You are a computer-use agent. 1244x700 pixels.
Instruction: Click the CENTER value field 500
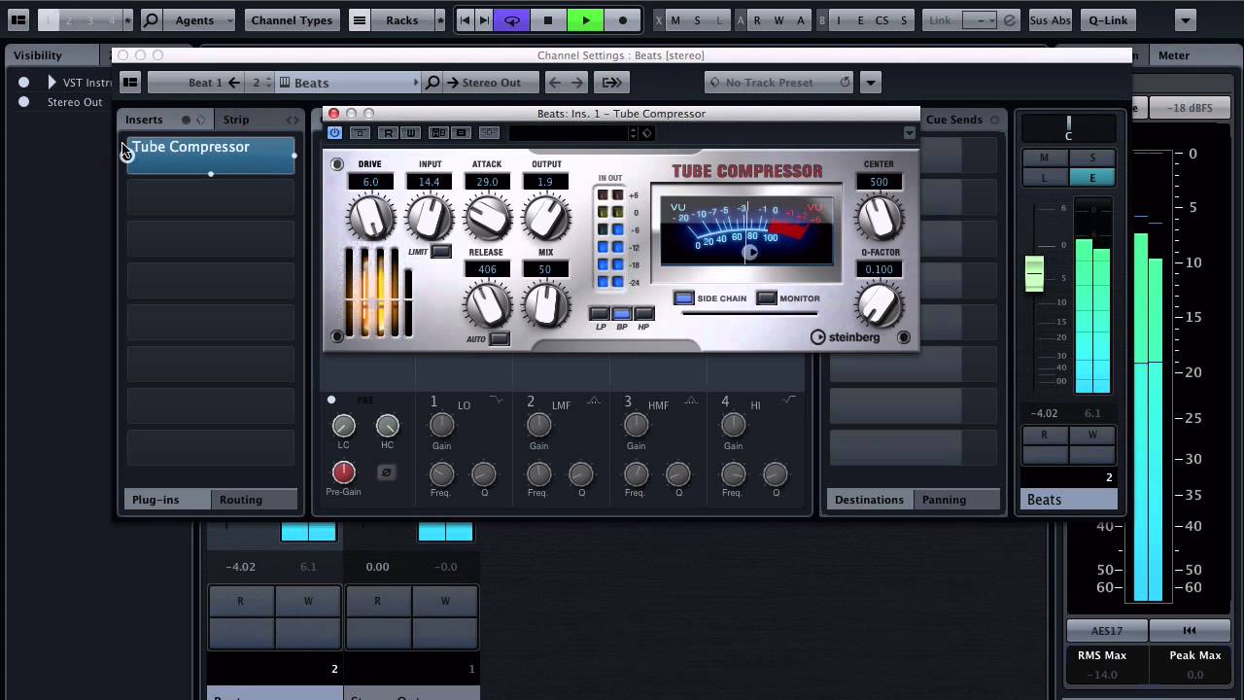tap(880, 182)
